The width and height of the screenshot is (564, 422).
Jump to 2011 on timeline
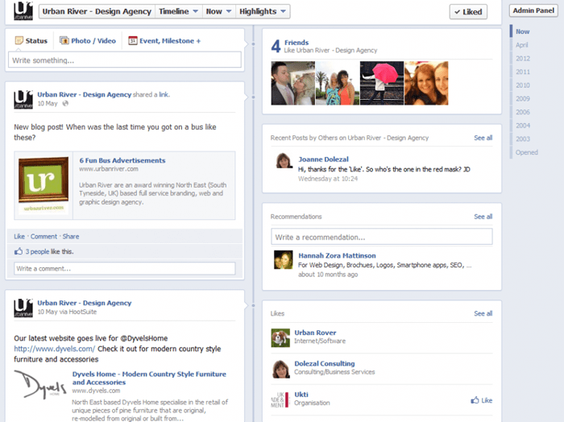523,72
